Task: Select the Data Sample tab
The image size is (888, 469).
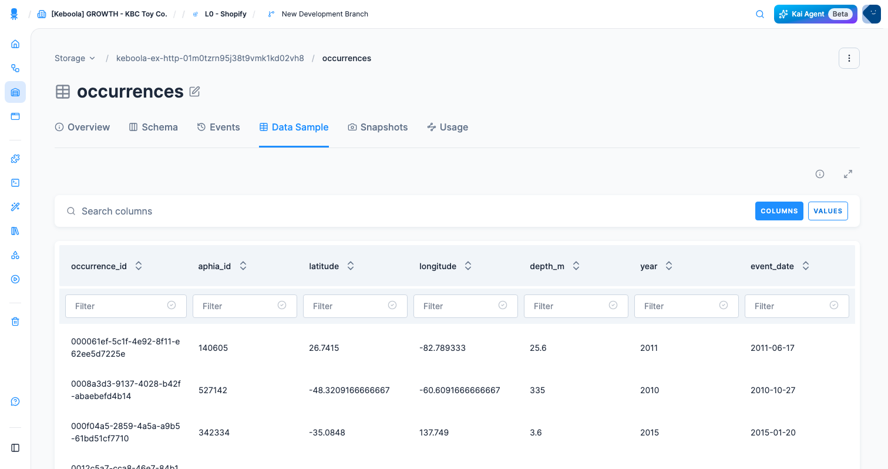Action: 294,127
